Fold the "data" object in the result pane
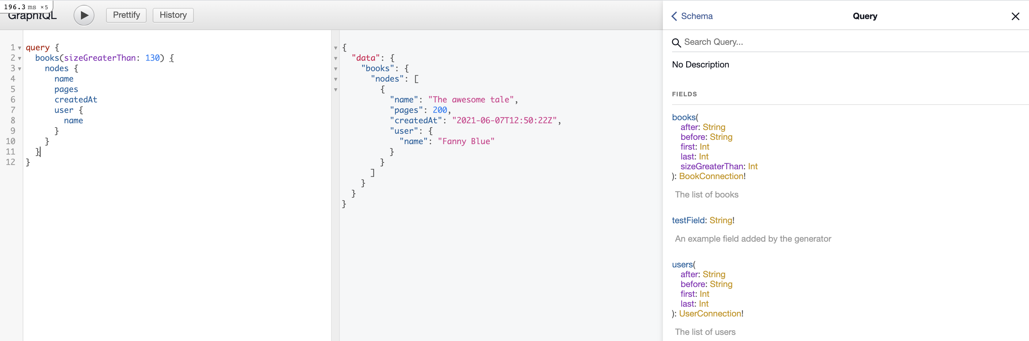Viewport: 1029px width, 341px height. tap(335, 58)
